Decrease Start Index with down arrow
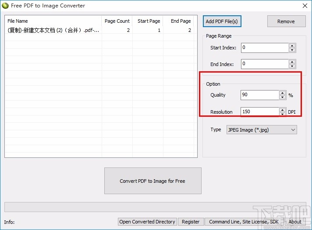The image size is (312, 230). pyautogui.click(x=292, y=50)
